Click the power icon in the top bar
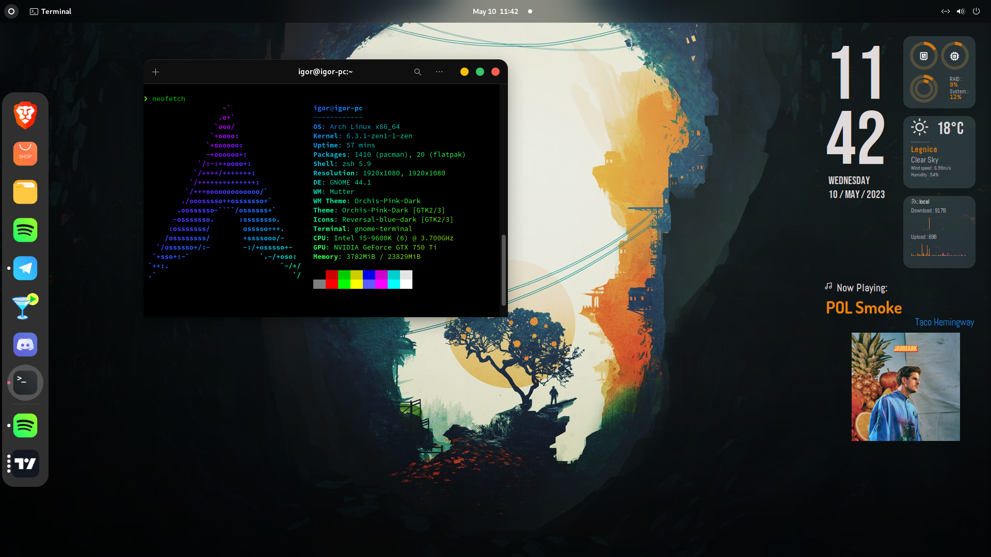This screenshot has height=557, width=991. click(976, 11)
